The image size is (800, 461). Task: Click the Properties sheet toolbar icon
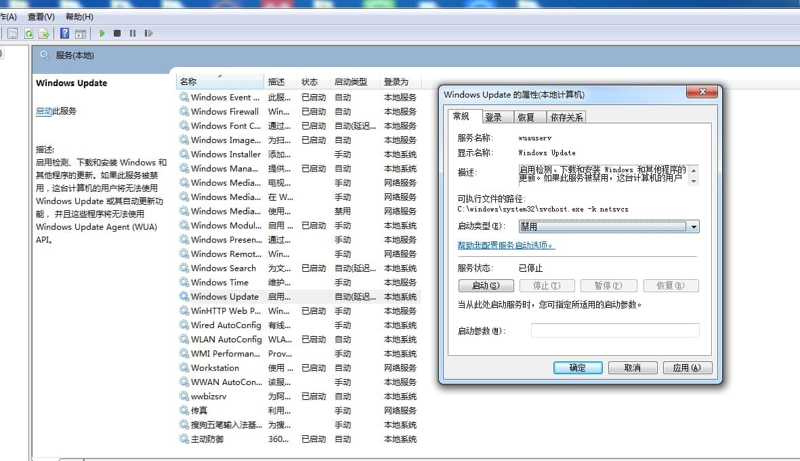12,34
